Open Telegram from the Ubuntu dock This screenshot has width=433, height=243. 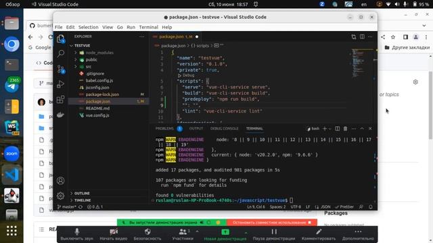click(x=12, y=85)
